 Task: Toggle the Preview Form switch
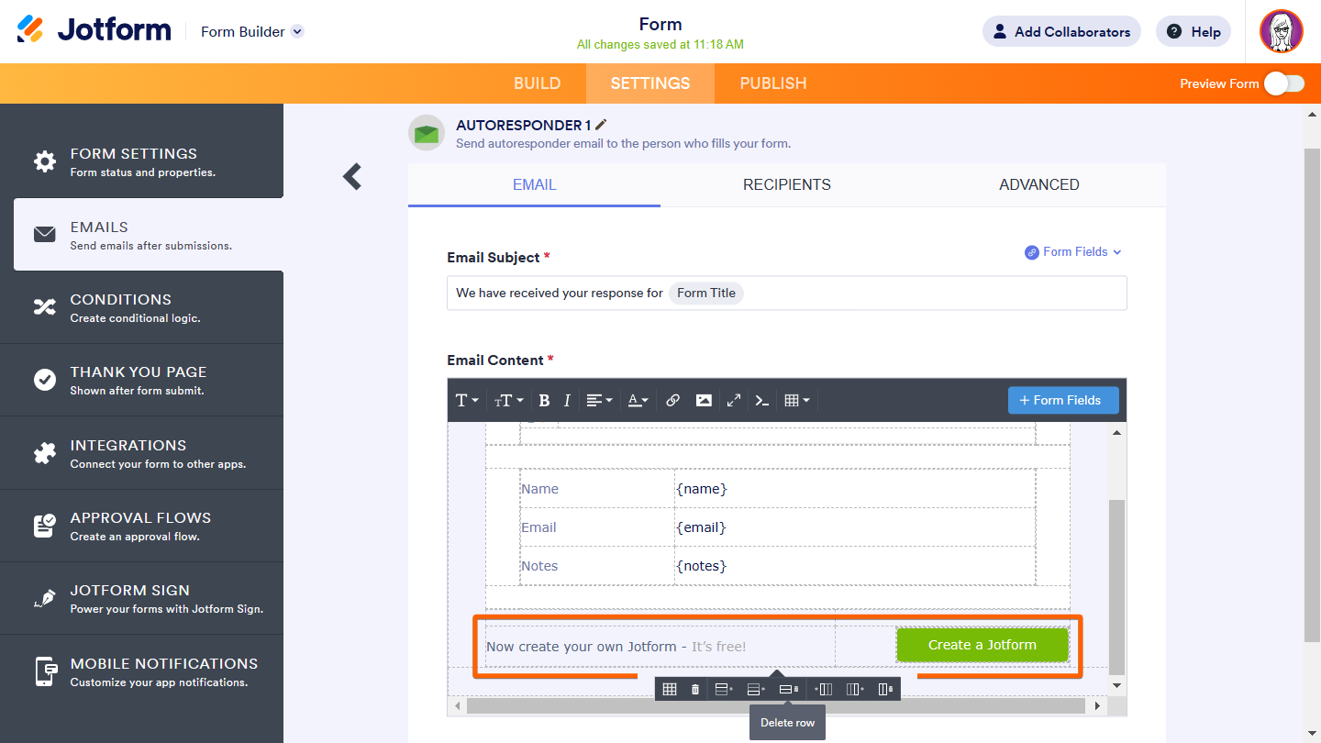pos(1283,83)
